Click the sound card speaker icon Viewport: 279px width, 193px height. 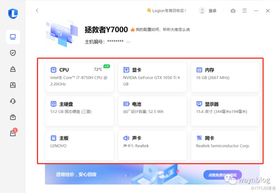coord(126,138)
